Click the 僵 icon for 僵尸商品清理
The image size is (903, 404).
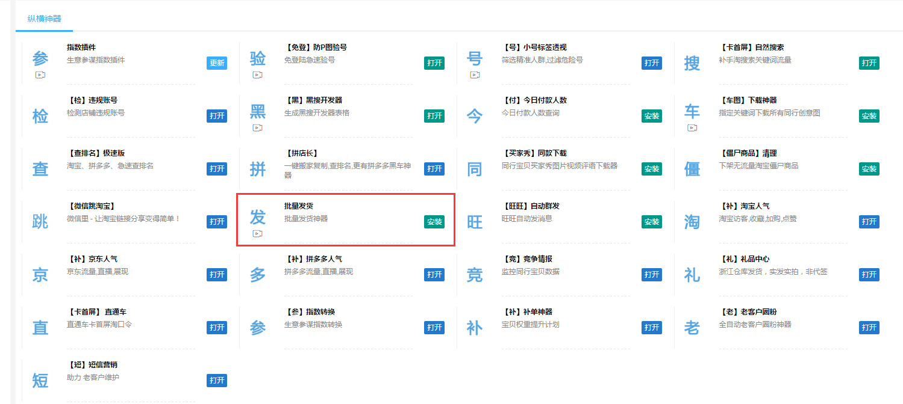tap(692, 169)
